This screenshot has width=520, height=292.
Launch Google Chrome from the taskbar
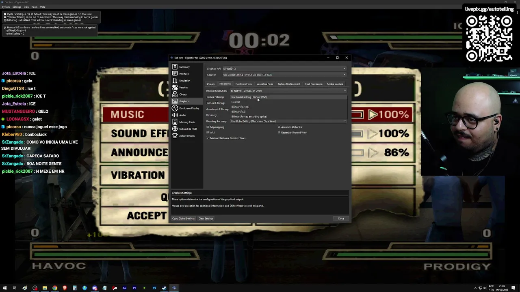tap(55, 288)
